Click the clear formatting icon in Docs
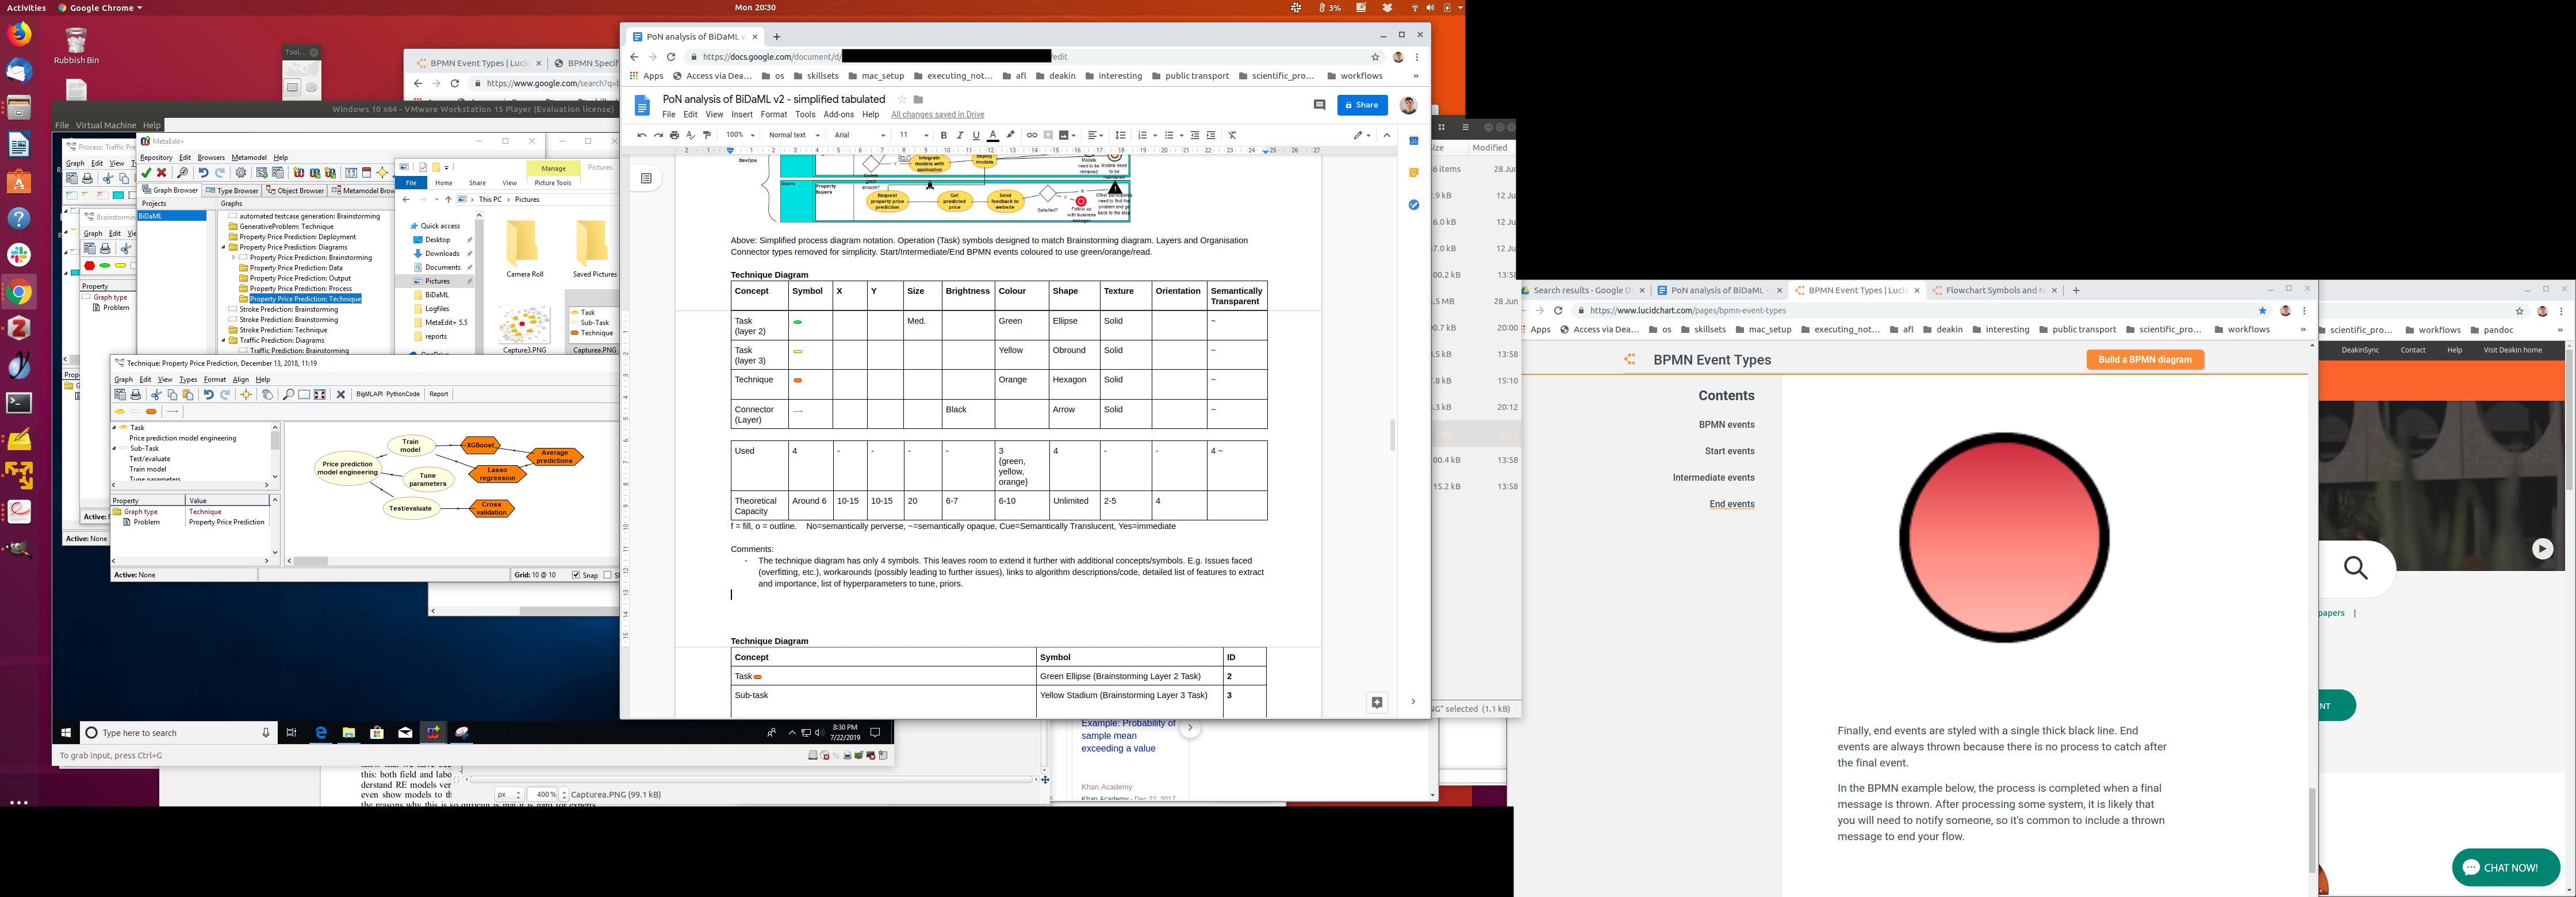Image resolution: width=2576 pixels, height=897 pixels. pos(1232,135)
